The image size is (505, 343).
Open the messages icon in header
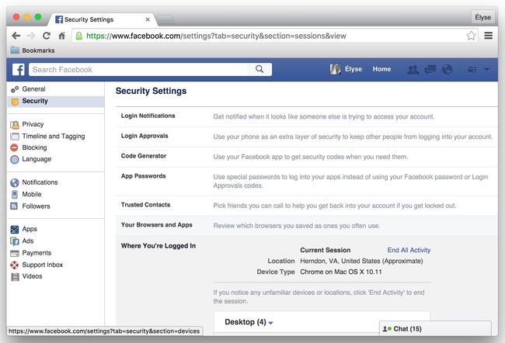430,69
